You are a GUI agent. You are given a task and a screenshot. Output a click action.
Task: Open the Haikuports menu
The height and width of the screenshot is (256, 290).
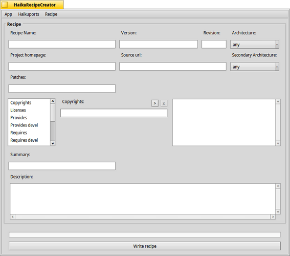29,14
